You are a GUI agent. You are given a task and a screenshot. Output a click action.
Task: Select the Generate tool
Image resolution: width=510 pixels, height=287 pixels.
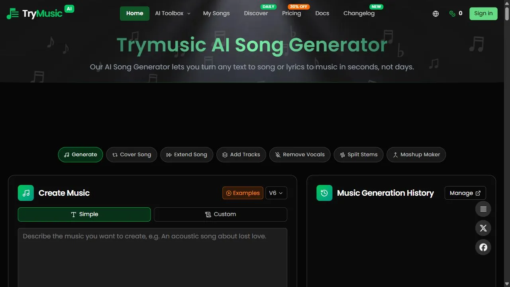[x=80, y=155]
